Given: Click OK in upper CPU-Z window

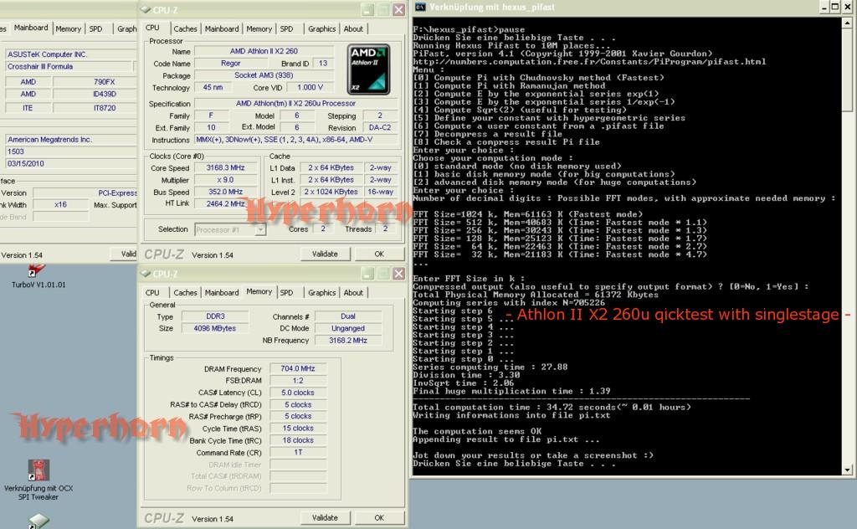Looking at the screenshot, I should pyautogui.click(x=379, y=254).
